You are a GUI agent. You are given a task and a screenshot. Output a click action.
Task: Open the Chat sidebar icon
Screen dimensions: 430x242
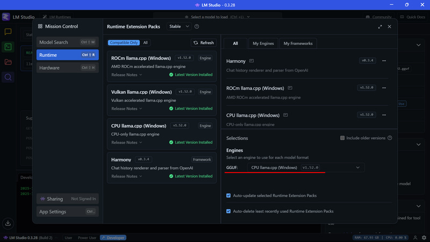pyautogui.click(x=8, y=32)
